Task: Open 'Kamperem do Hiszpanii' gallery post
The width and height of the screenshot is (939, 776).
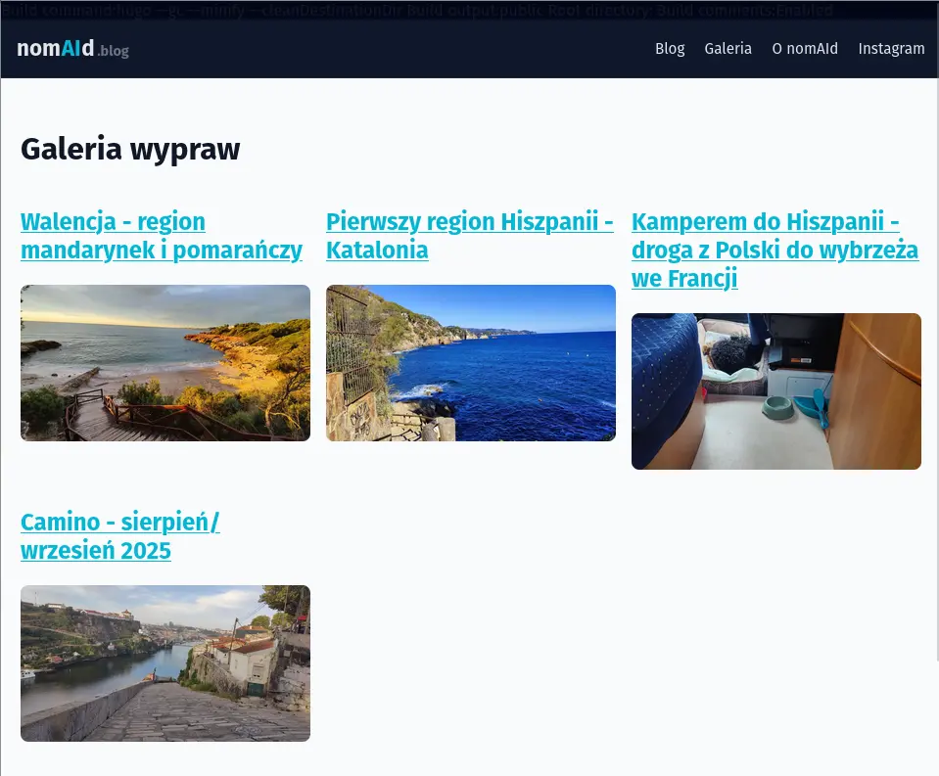Action: 775,250
